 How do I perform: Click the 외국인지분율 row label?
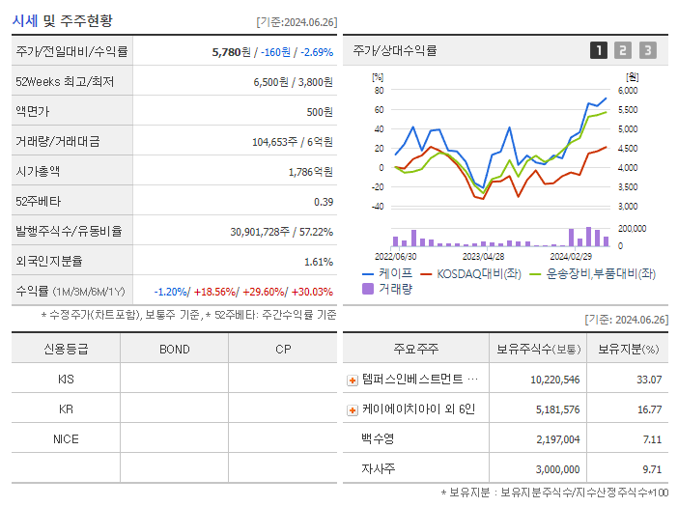coord(49,261)
